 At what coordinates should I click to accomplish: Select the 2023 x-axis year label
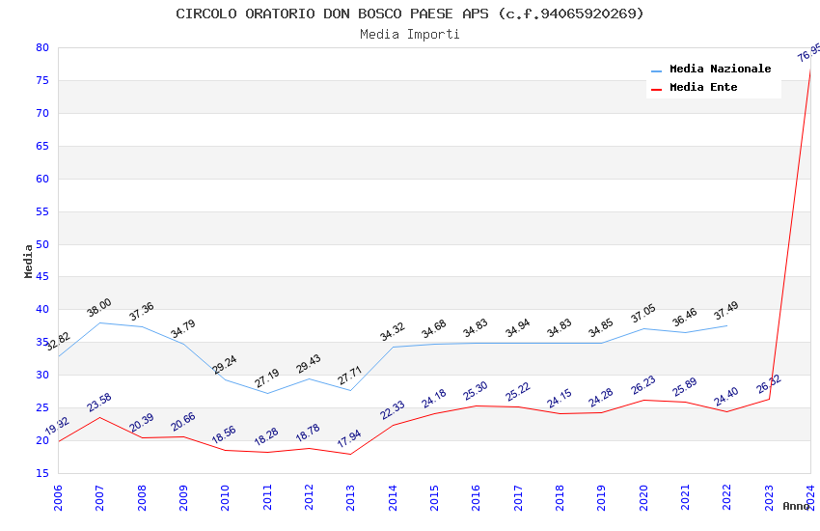[769, 497]
